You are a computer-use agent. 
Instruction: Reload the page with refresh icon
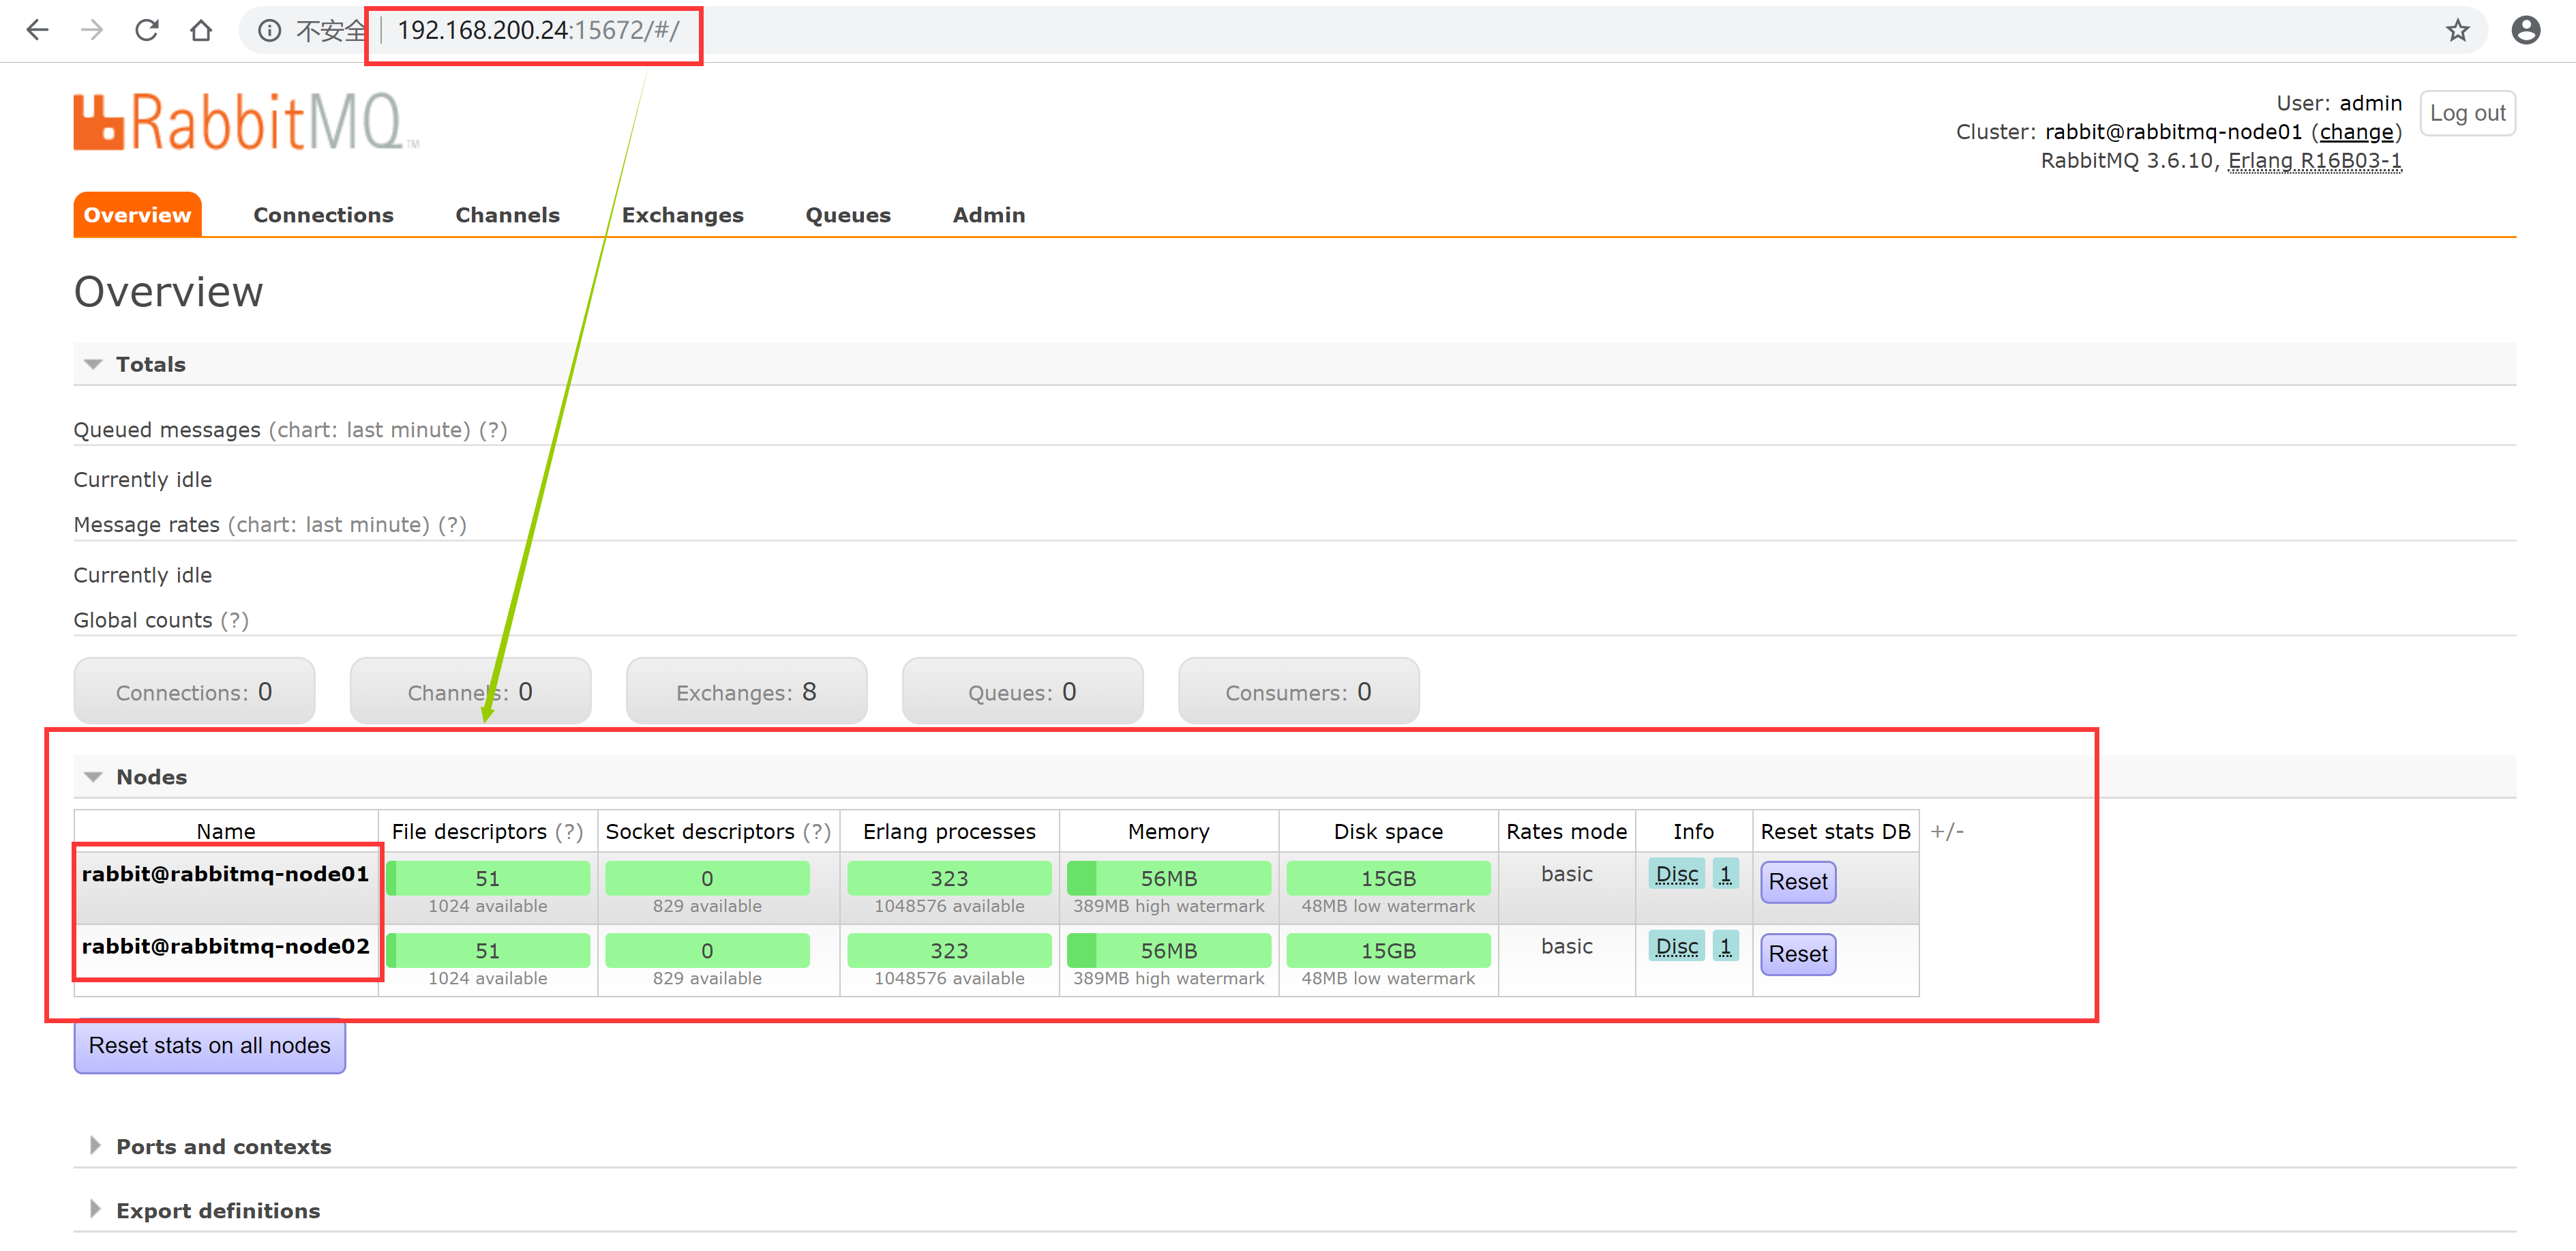(x=147, y=30)
